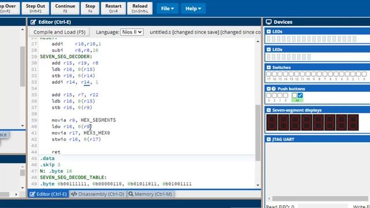Screen dimensions: 370x208
Task: Switch to the Disassembly (Ctrl-D) tab
Action: 98,194
